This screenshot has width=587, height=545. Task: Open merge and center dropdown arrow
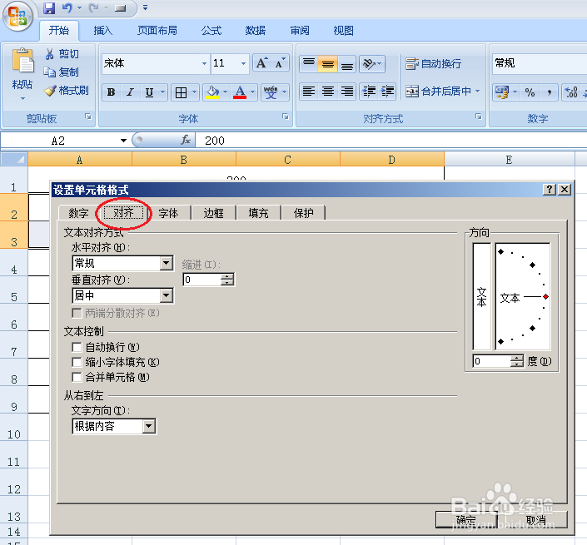(x=477, y=91)
